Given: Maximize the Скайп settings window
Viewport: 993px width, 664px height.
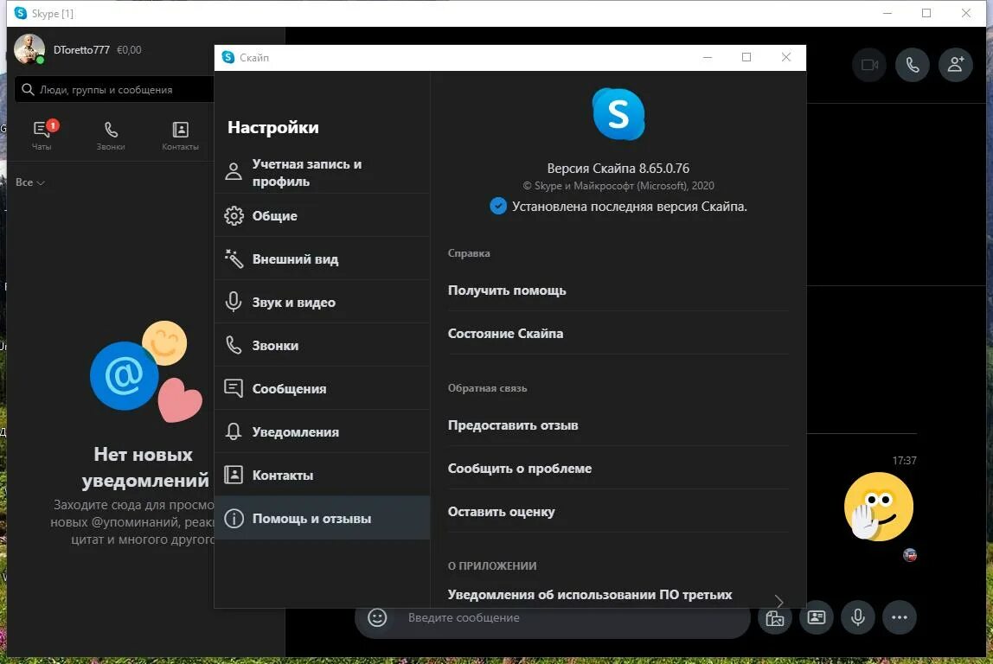Looking at the screenshot, I should (x=746, y=57).
